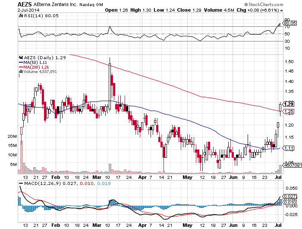Click the RSI indicator mountain icon
Image resolution: width=302 pixels, height=229 pixels.
(20, 16)
